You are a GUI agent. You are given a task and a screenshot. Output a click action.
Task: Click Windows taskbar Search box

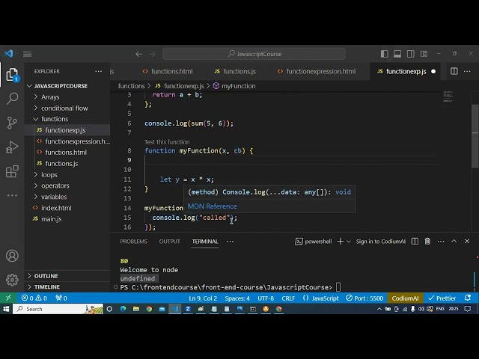pos(58,309)
